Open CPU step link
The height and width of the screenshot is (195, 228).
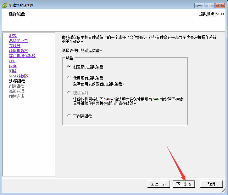12,61
